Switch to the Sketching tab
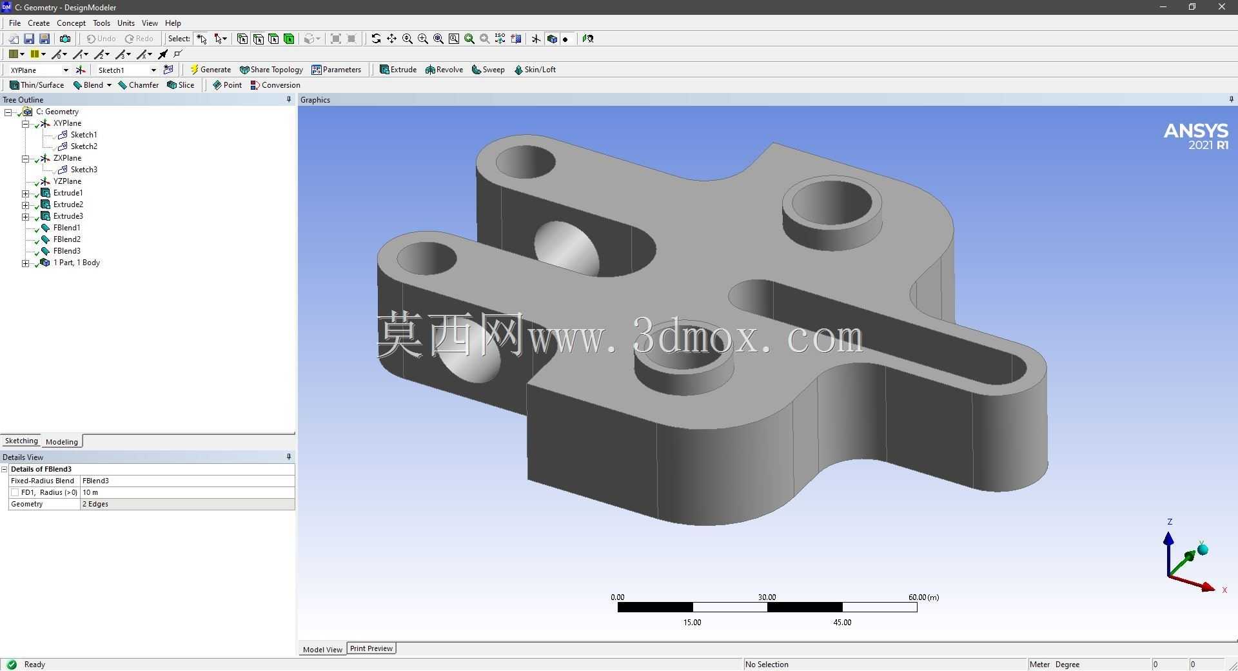1238x671 pixels. point(21,441)
